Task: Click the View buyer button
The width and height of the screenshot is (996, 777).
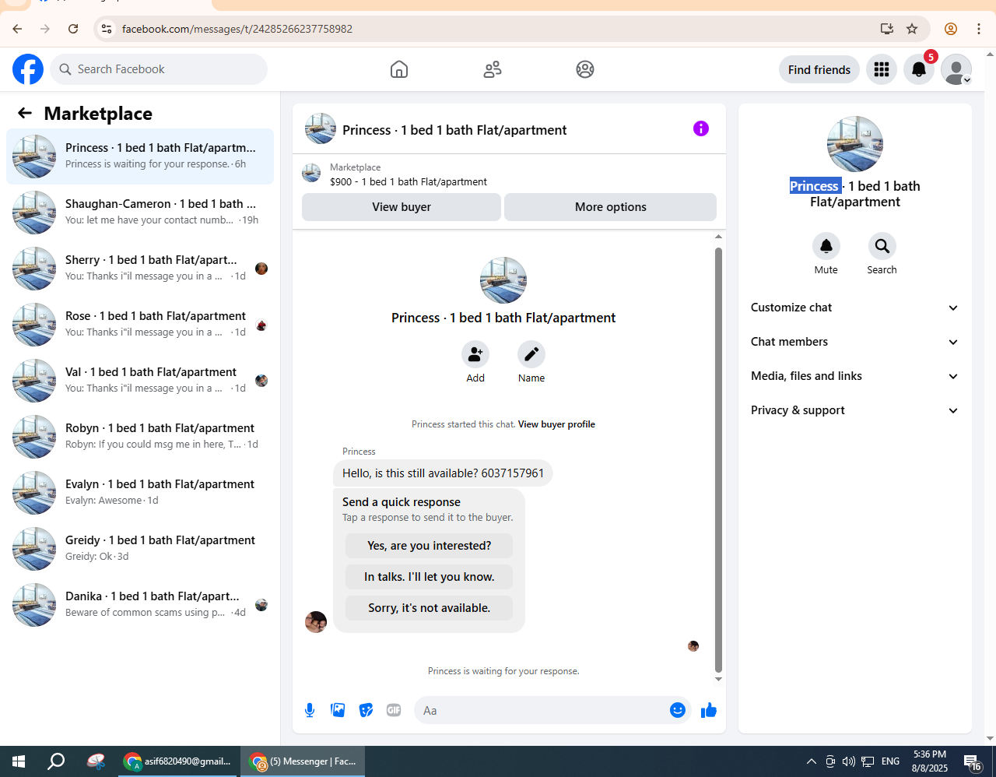Action: tap(402, 207)
